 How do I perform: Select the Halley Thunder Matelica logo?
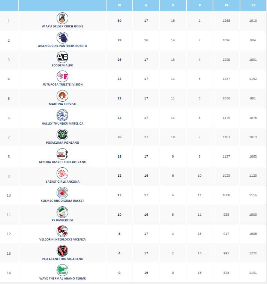(63, 115)
